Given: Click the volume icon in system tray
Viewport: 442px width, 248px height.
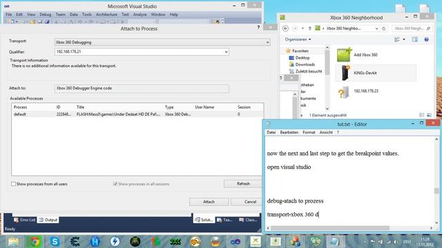Looking at the screenshot, I should (395, 242).
